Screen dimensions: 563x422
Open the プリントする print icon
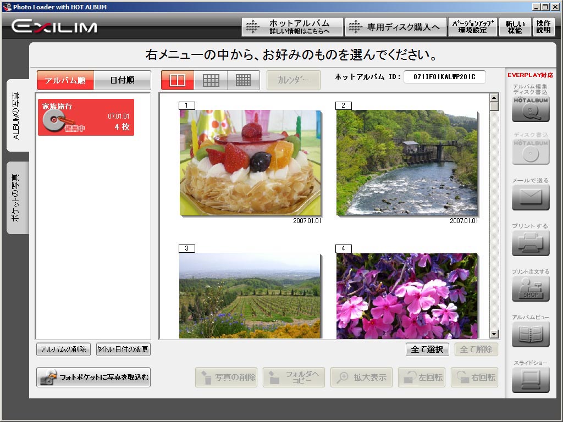click(529, 242)
